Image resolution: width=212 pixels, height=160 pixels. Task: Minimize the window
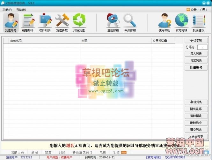204,3
